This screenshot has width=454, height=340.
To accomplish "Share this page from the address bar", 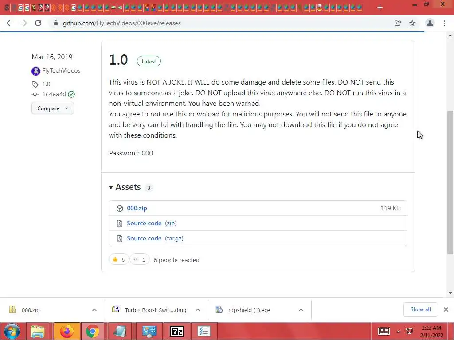I will point(398,23).
